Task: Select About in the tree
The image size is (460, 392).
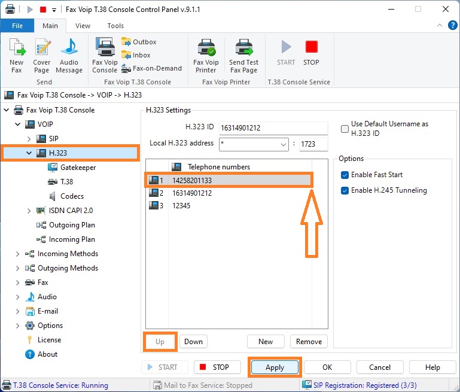Action: coord(41,354)
